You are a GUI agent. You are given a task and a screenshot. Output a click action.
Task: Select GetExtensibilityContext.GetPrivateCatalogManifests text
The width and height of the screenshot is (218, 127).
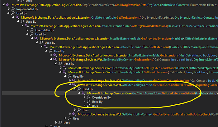(156, 81)
